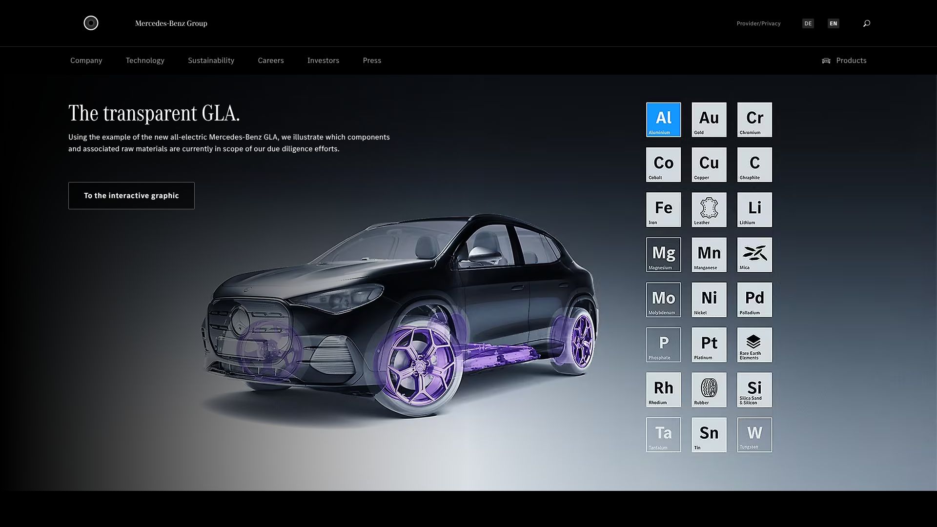Select the Leather material tile
The image size is (937, 527).
[x=709, y=210]
